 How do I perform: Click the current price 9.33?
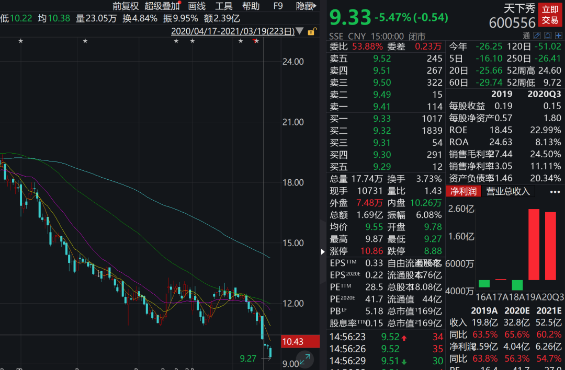point(350,17)
